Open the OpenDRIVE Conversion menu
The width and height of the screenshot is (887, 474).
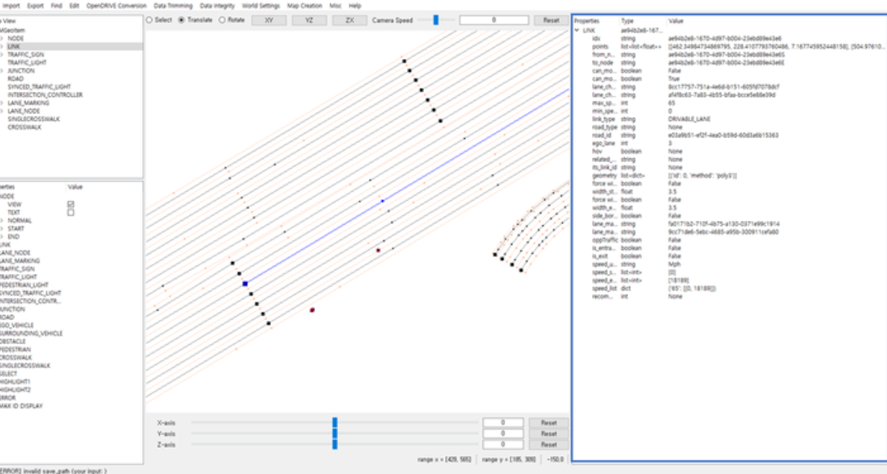tap(116, 5)
